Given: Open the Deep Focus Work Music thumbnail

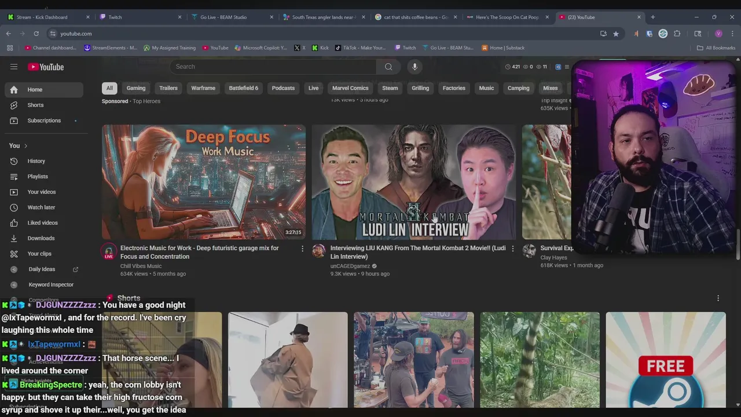Looking at the screenshot, I should tap(204, 182).
